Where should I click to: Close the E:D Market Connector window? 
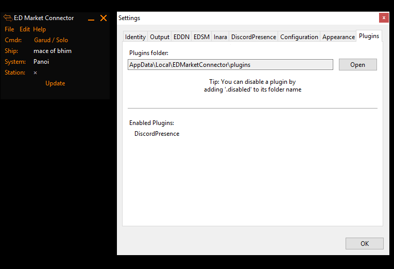pyautogui.click(x=104, y=18)
